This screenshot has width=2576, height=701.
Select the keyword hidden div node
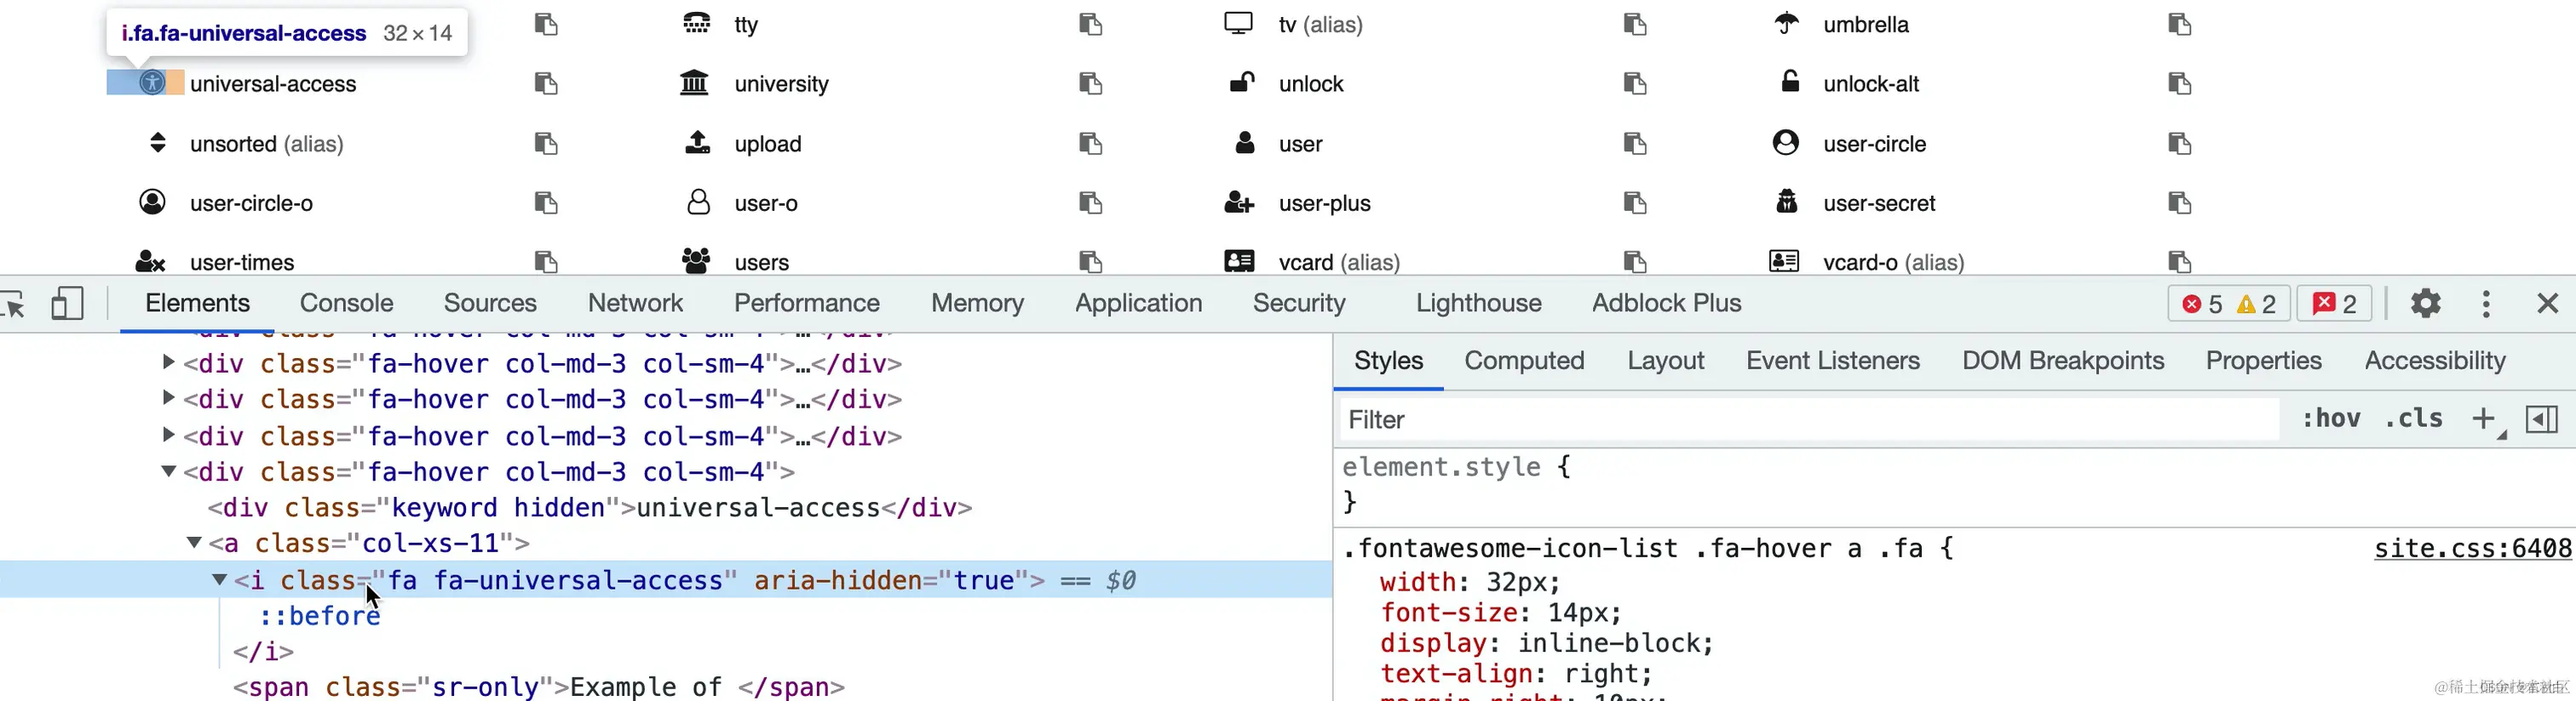[589, 507]
